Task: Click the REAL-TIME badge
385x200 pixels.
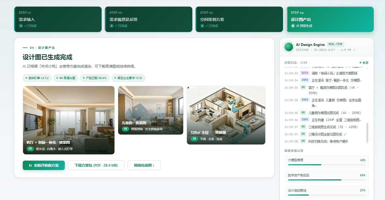Action: 336,44
